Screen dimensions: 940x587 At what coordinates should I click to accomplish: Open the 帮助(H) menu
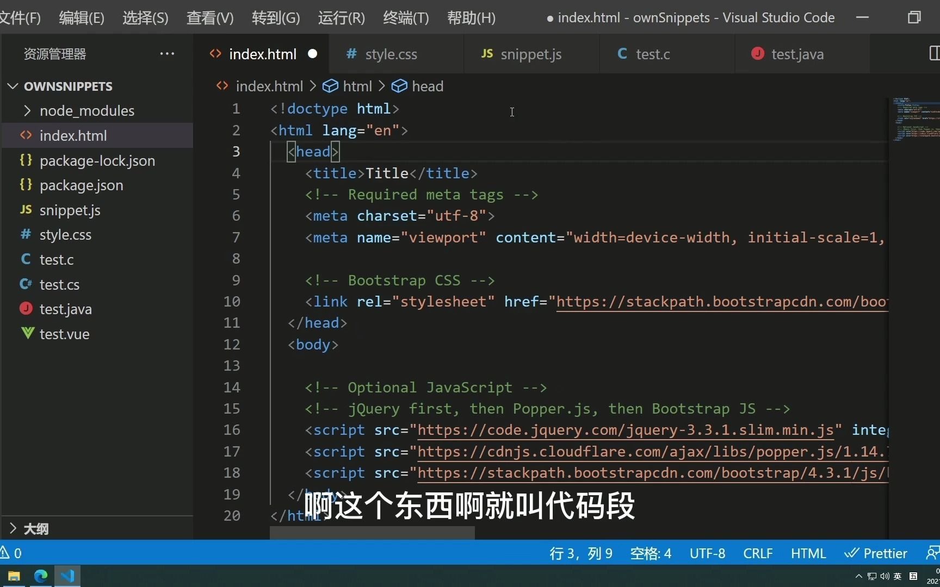click(471, 17)
